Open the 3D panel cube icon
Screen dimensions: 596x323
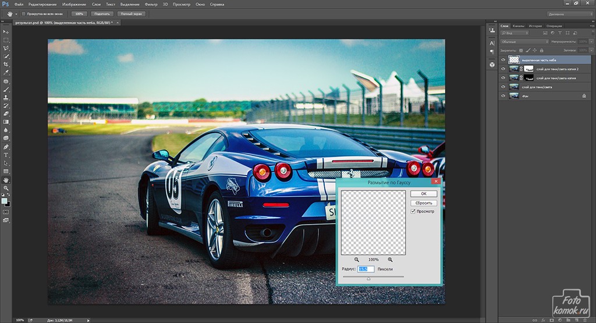coord(492,63)
